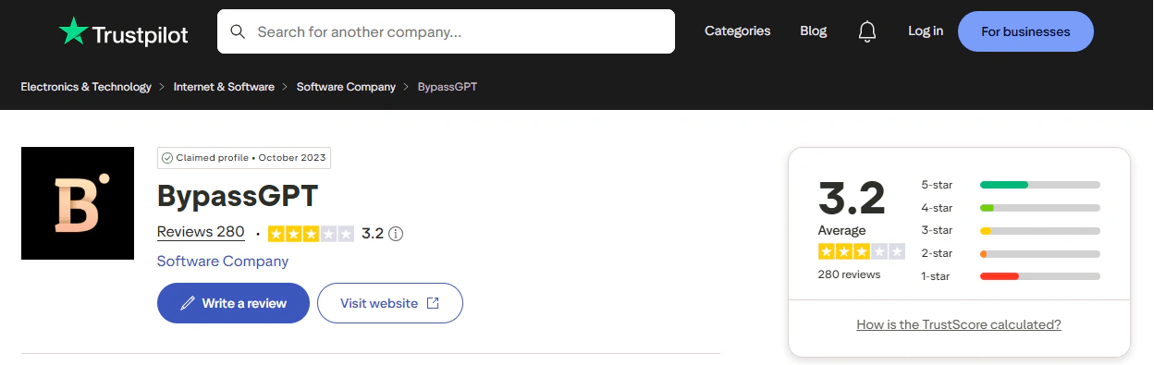Go to Internet & Software breadcrumb
Viewport: 1154px width, 365px height.
pyautogui.click(x=224, y=87)
